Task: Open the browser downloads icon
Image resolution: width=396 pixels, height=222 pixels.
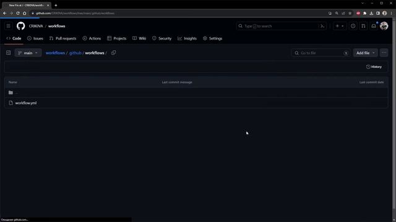Action: click(371, 13)
